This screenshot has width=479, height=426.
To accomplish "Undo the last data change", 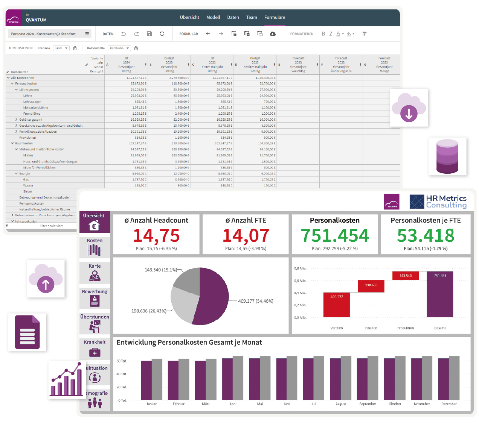I will coord(124,34).
